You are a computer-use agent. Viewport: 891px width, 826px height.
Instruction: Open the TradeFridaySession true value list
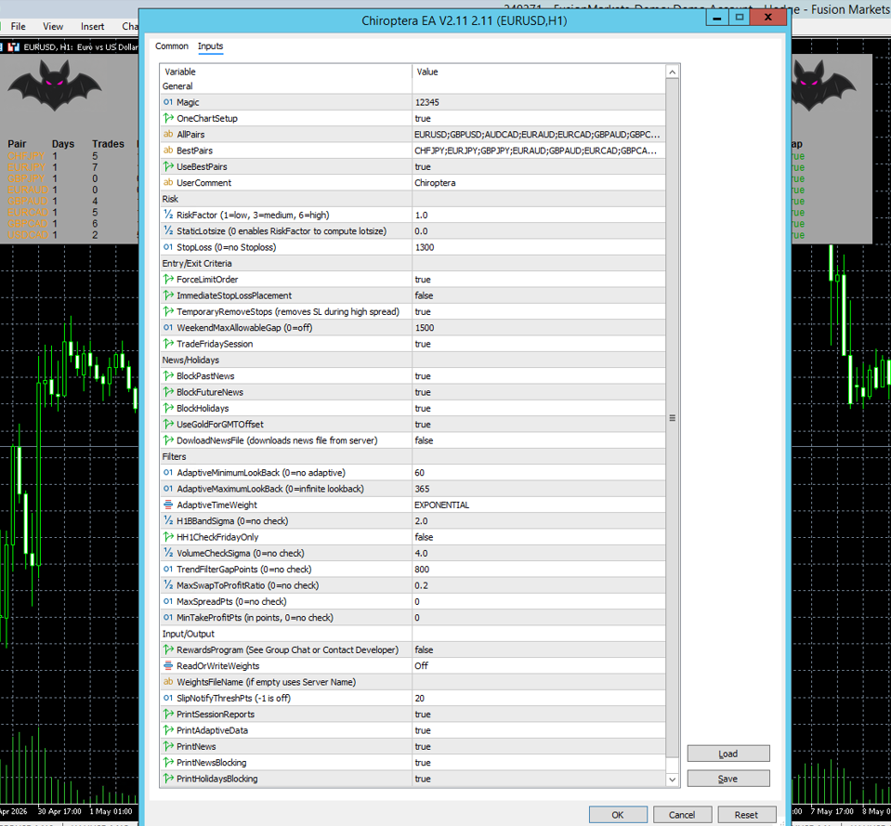[x=538, y=344]
